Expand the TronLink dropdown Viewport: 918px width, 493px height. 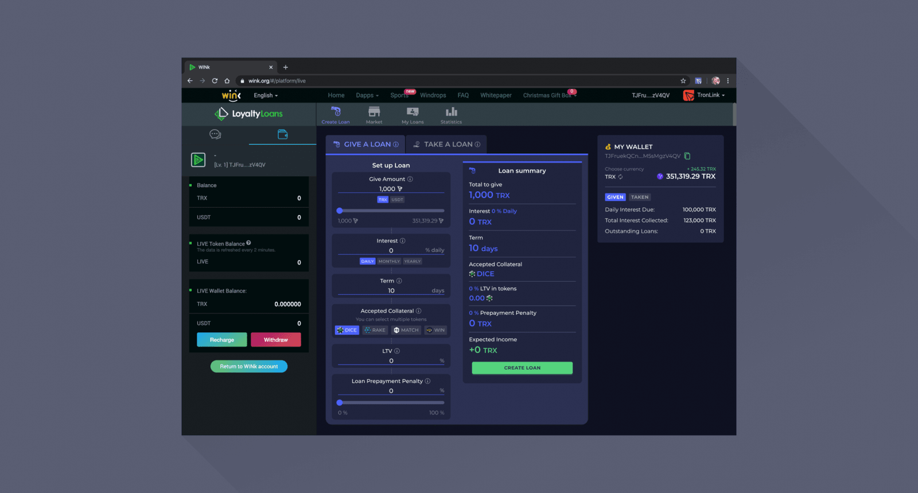[711, 95]
